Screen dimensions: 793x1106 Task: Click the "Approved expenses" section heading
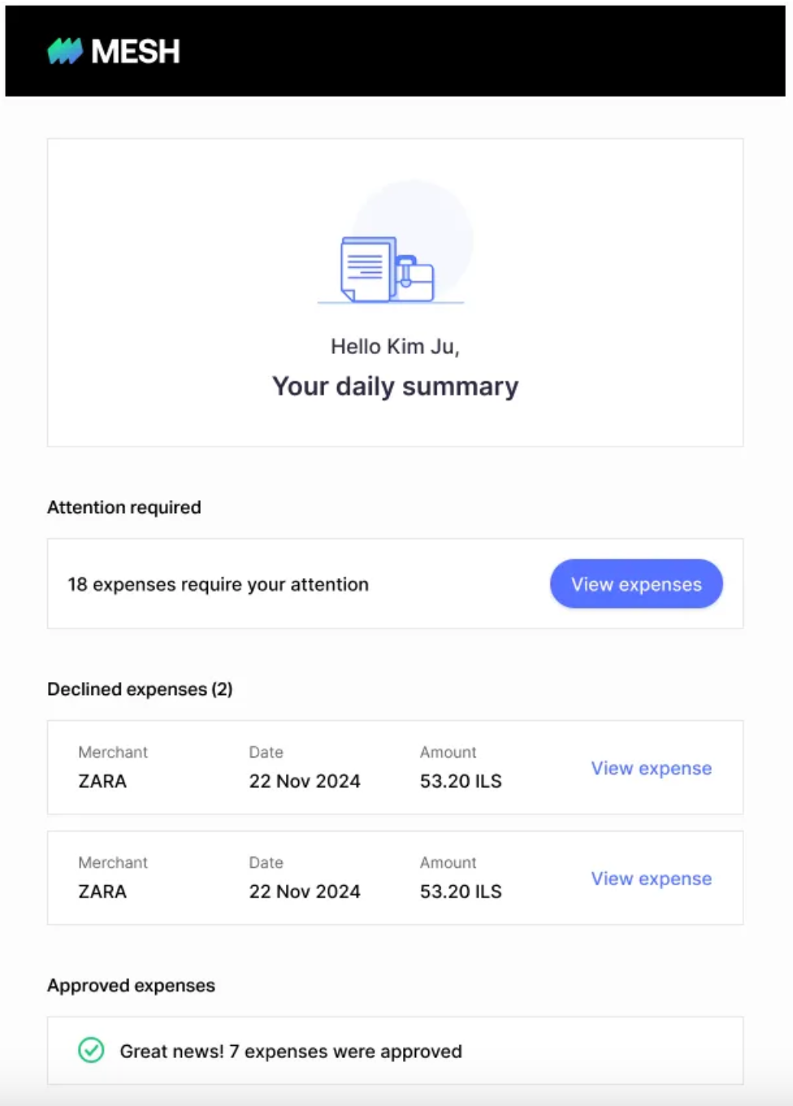pos(131,986)
